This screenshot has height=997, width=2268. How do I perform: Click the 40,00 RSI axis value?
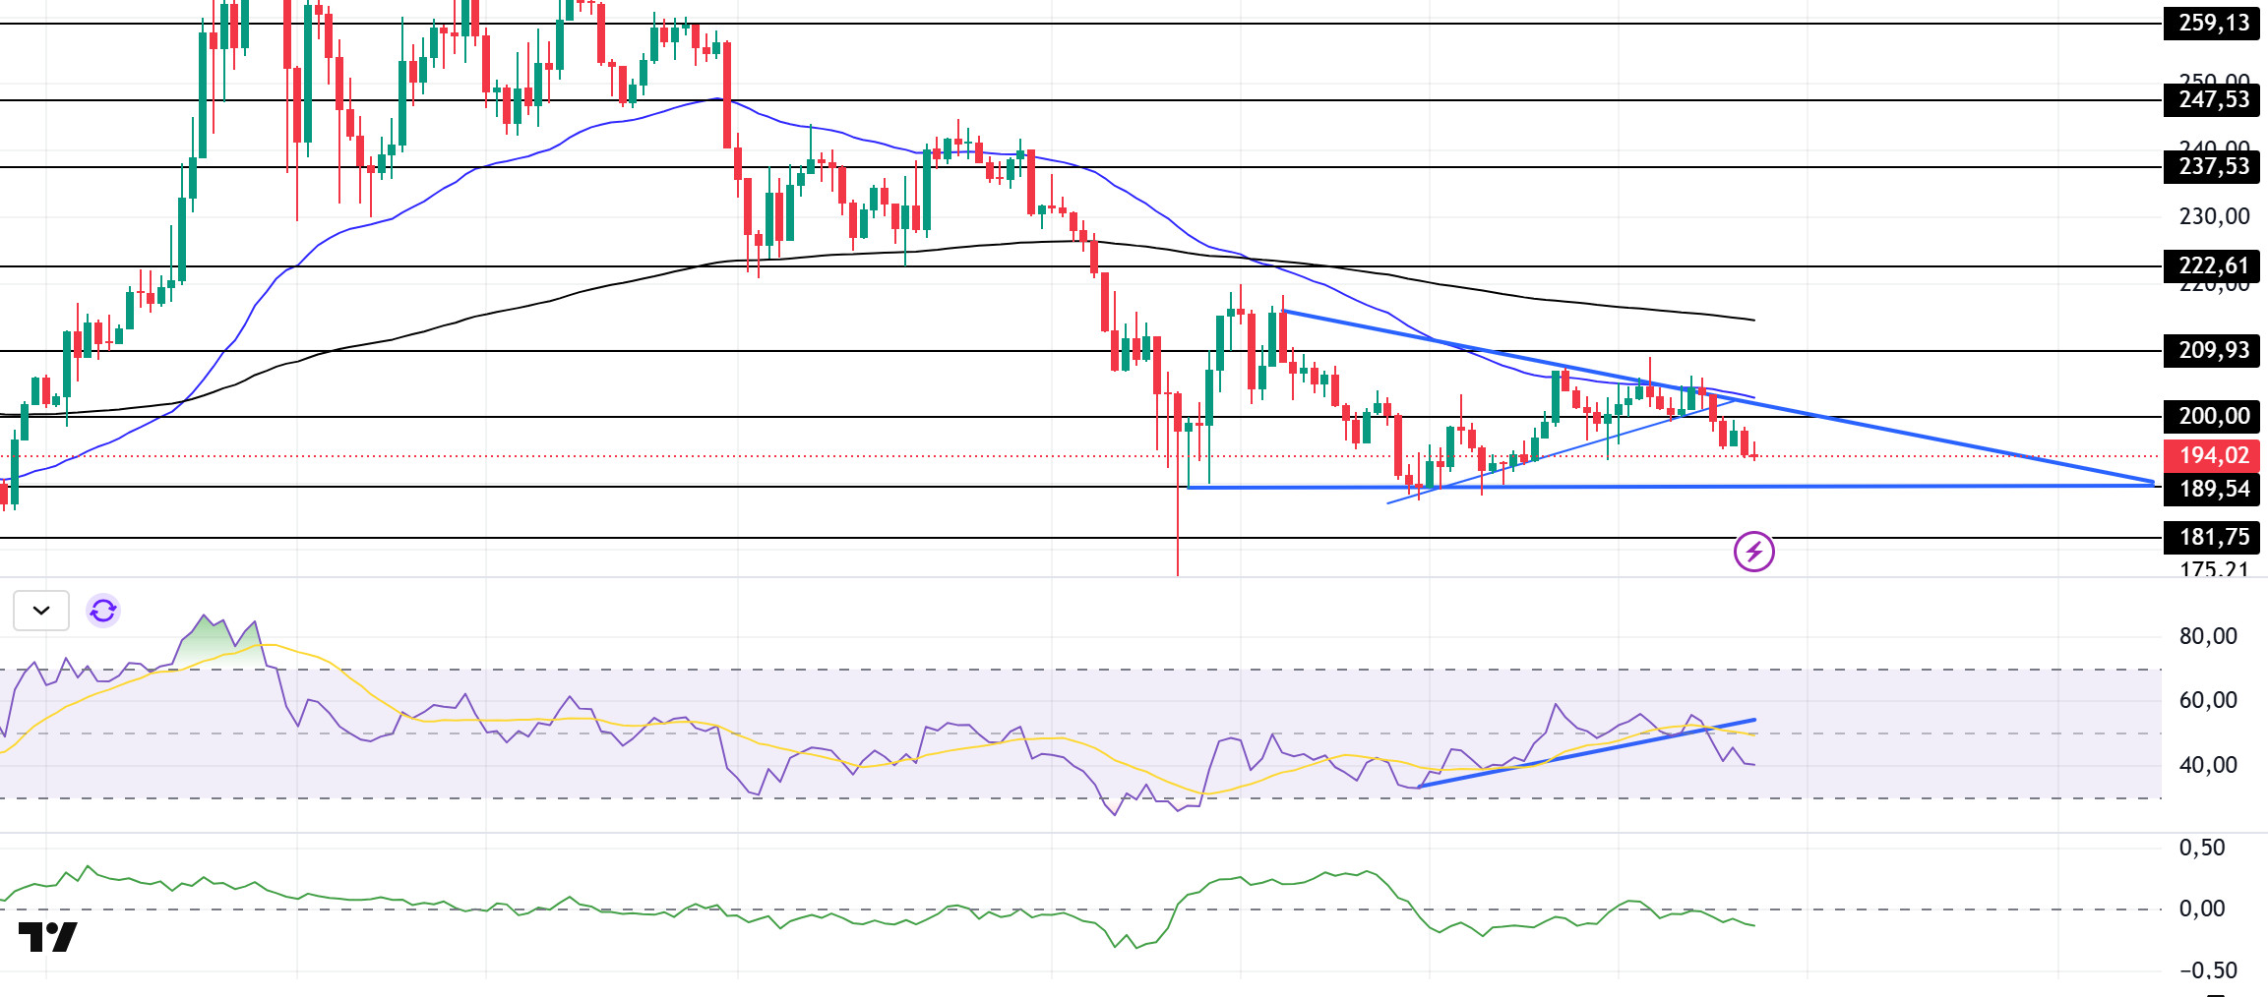2208,765
